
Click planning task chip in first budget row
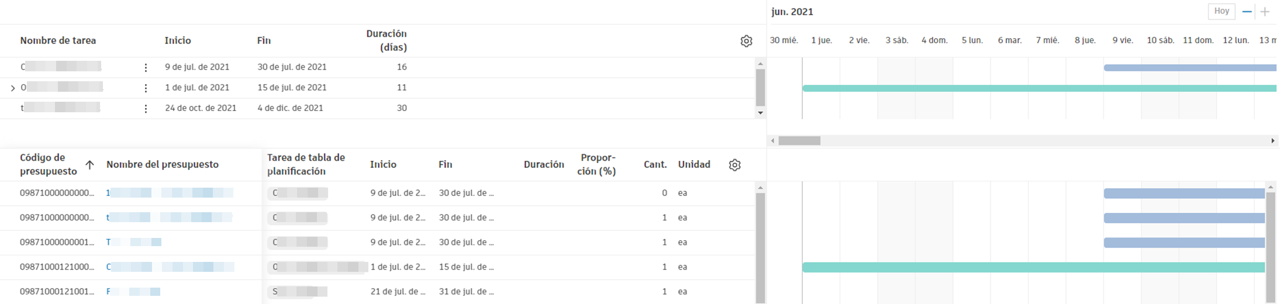pos(298,193)
